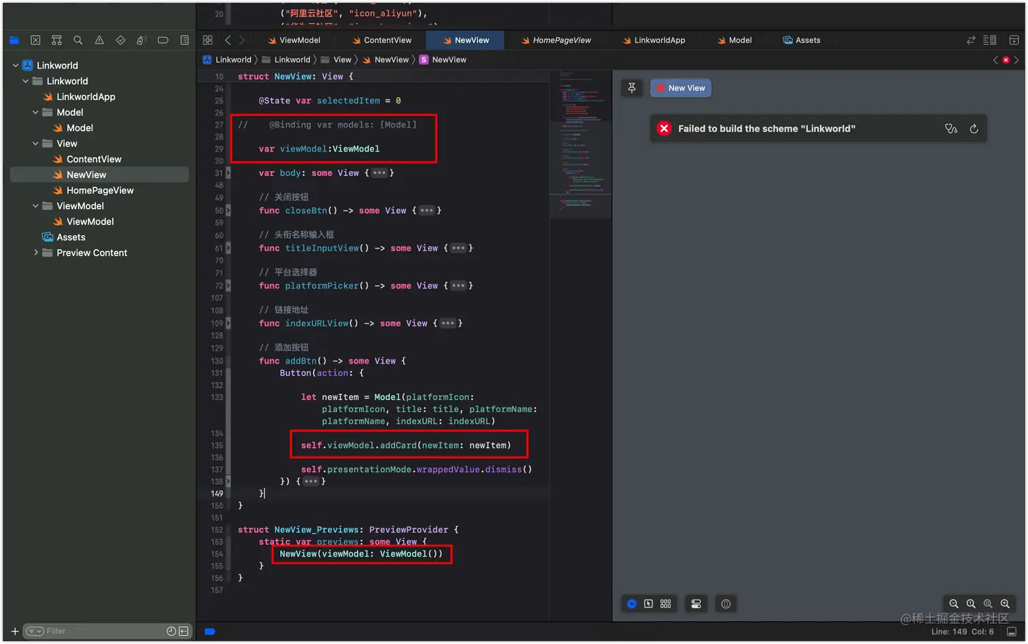Screen dimensions: 1028x644
Task: Open the related items grid menu
Action: coord(208,40)
